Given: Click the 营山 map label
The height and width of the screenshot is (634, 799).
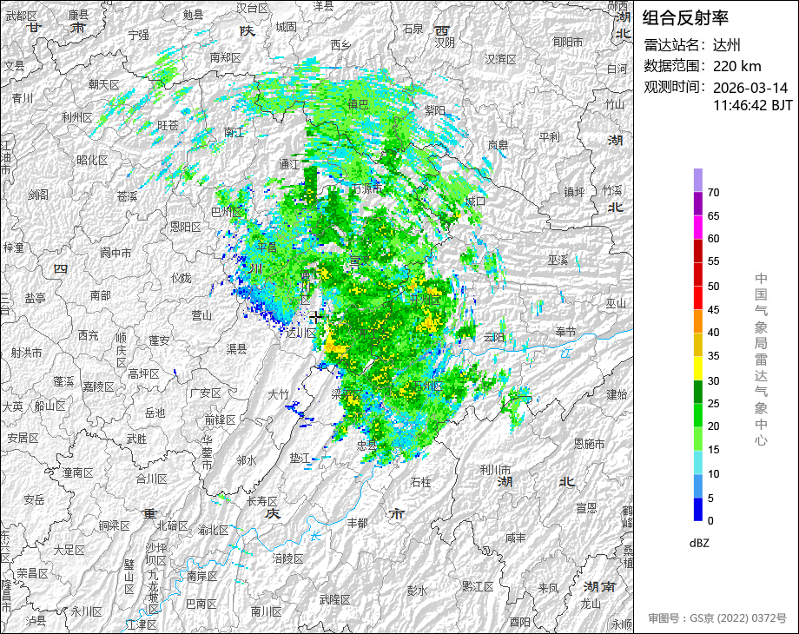Looking at the screenshot, I should [201, 315].
